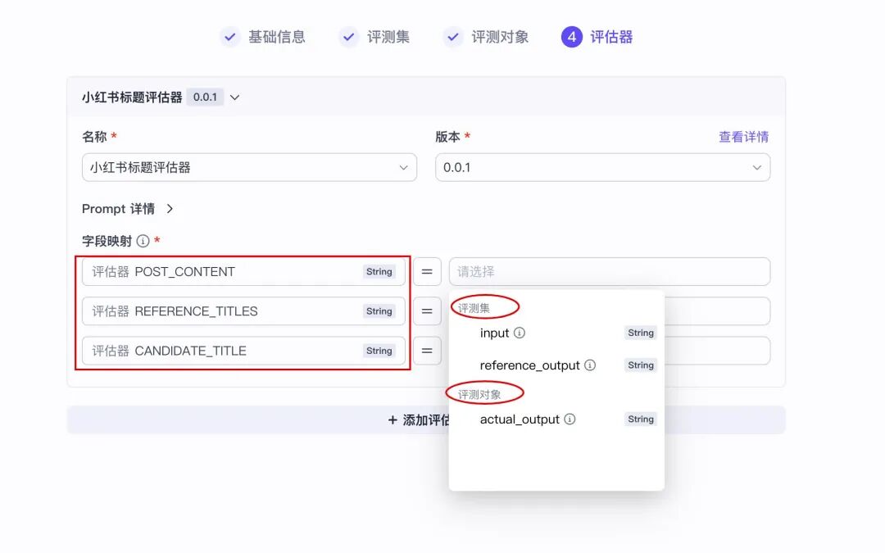The image size is (885, 553).
Task: Click String tag beside reference_output option
Action: coord(641,365)
